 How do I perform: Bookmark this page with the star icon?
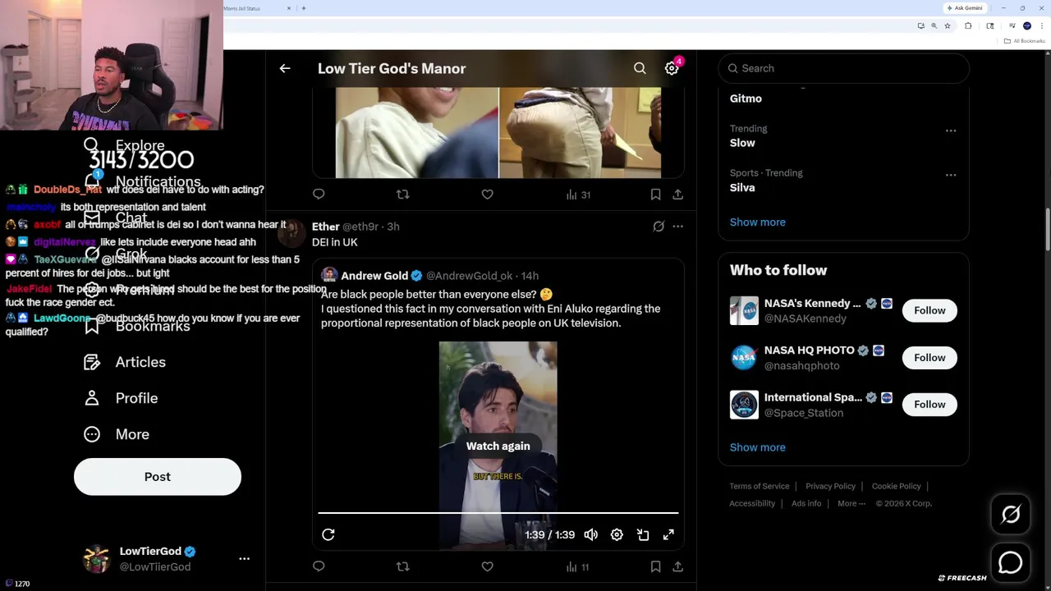coord(947,26)
